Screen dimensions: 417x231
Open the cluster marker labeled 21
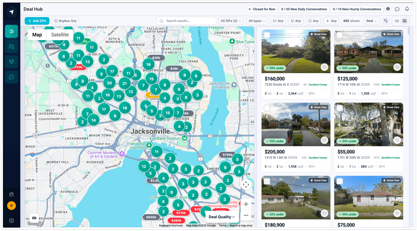[125, 84]
